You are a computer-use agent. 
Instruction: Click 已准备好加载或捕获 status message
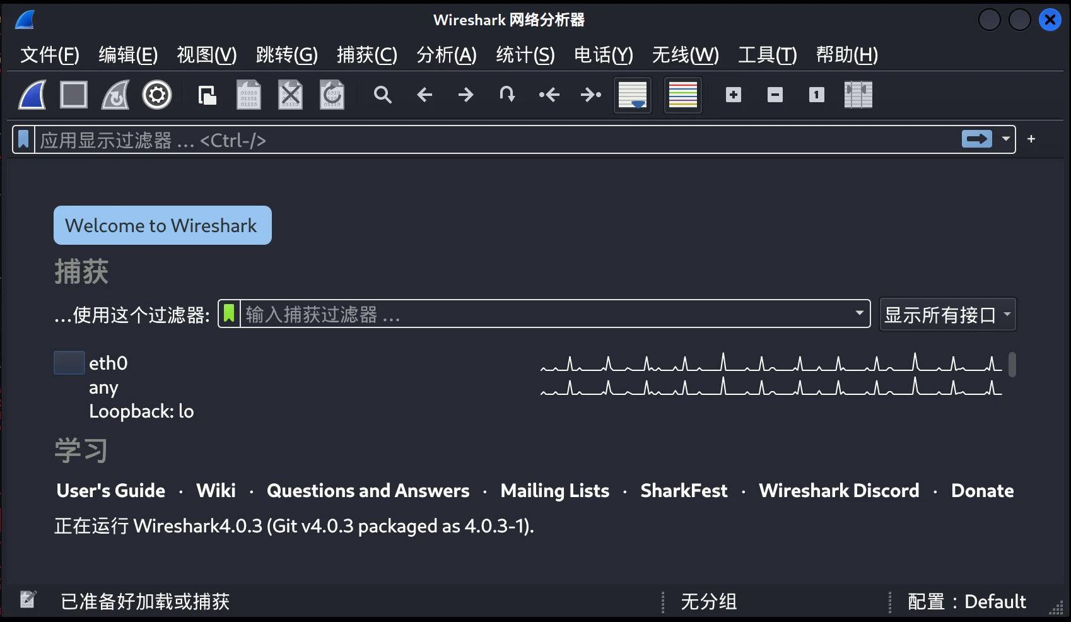pos(145,601)
